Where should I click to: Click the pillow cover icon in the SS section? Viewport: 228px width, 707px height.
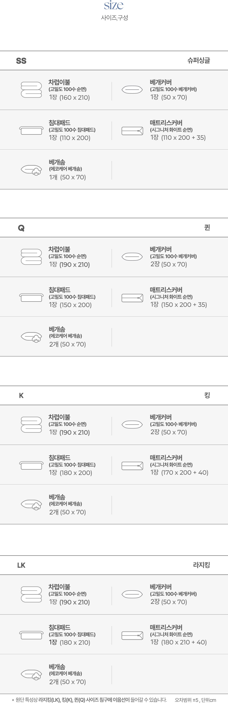click(132, 89)
